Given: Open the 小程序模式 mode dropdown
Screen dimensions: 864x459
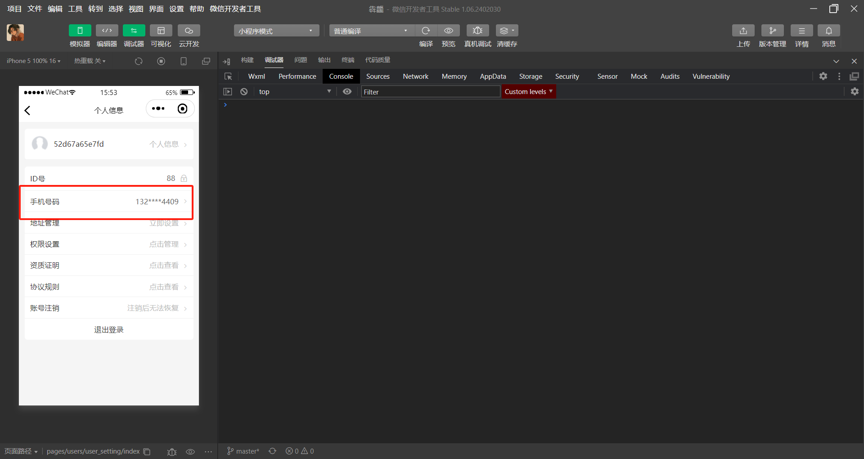Looking at the screenshot, I should tap(276, 31).
